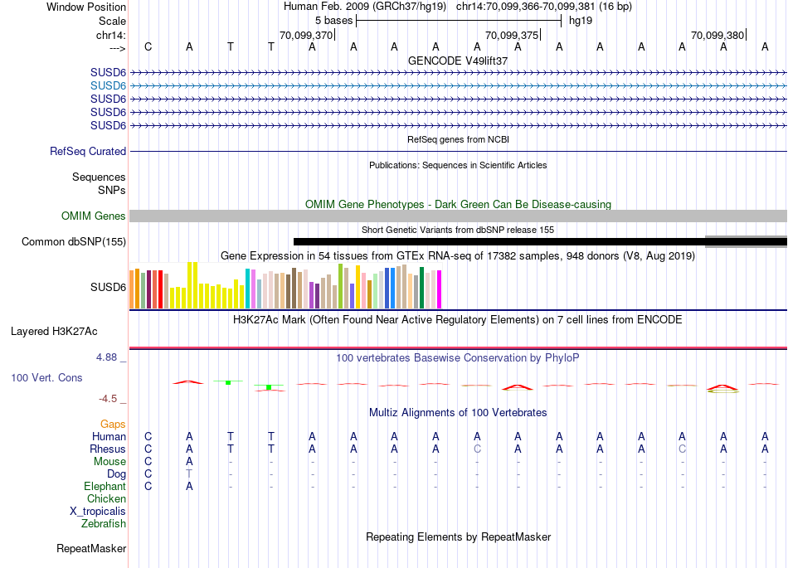This screenshot has width=788, height=568.
Task: Click the ---> strand direction arrow label
Action: [118, 48]
